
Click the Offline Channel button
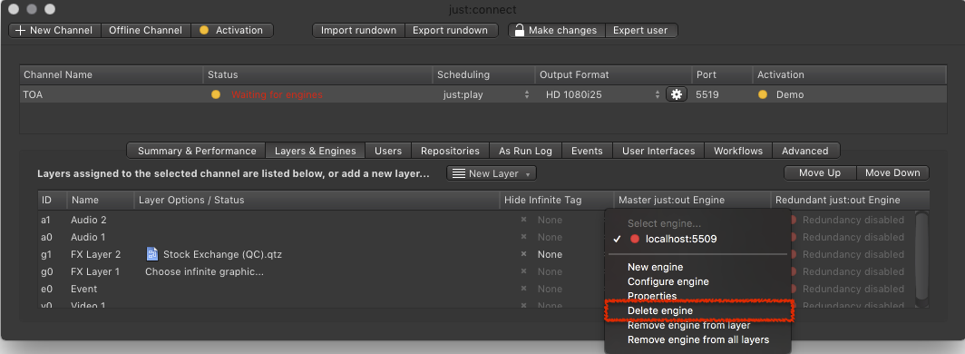click(145, 30)
